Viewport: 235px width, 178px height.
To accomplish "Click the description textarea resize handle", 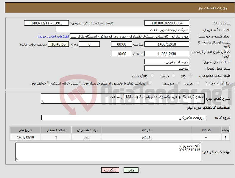I will 42,102.
